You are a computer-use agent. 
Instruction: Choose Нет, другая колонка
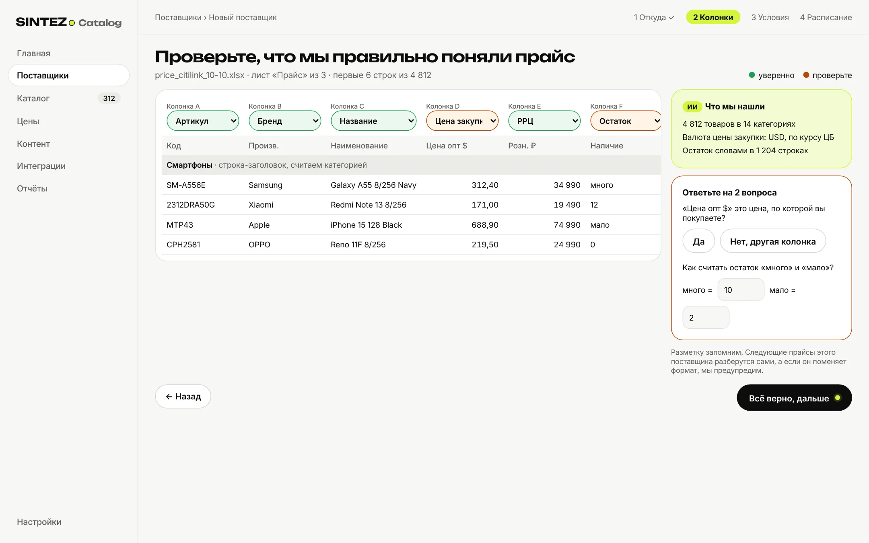(773, 241)
